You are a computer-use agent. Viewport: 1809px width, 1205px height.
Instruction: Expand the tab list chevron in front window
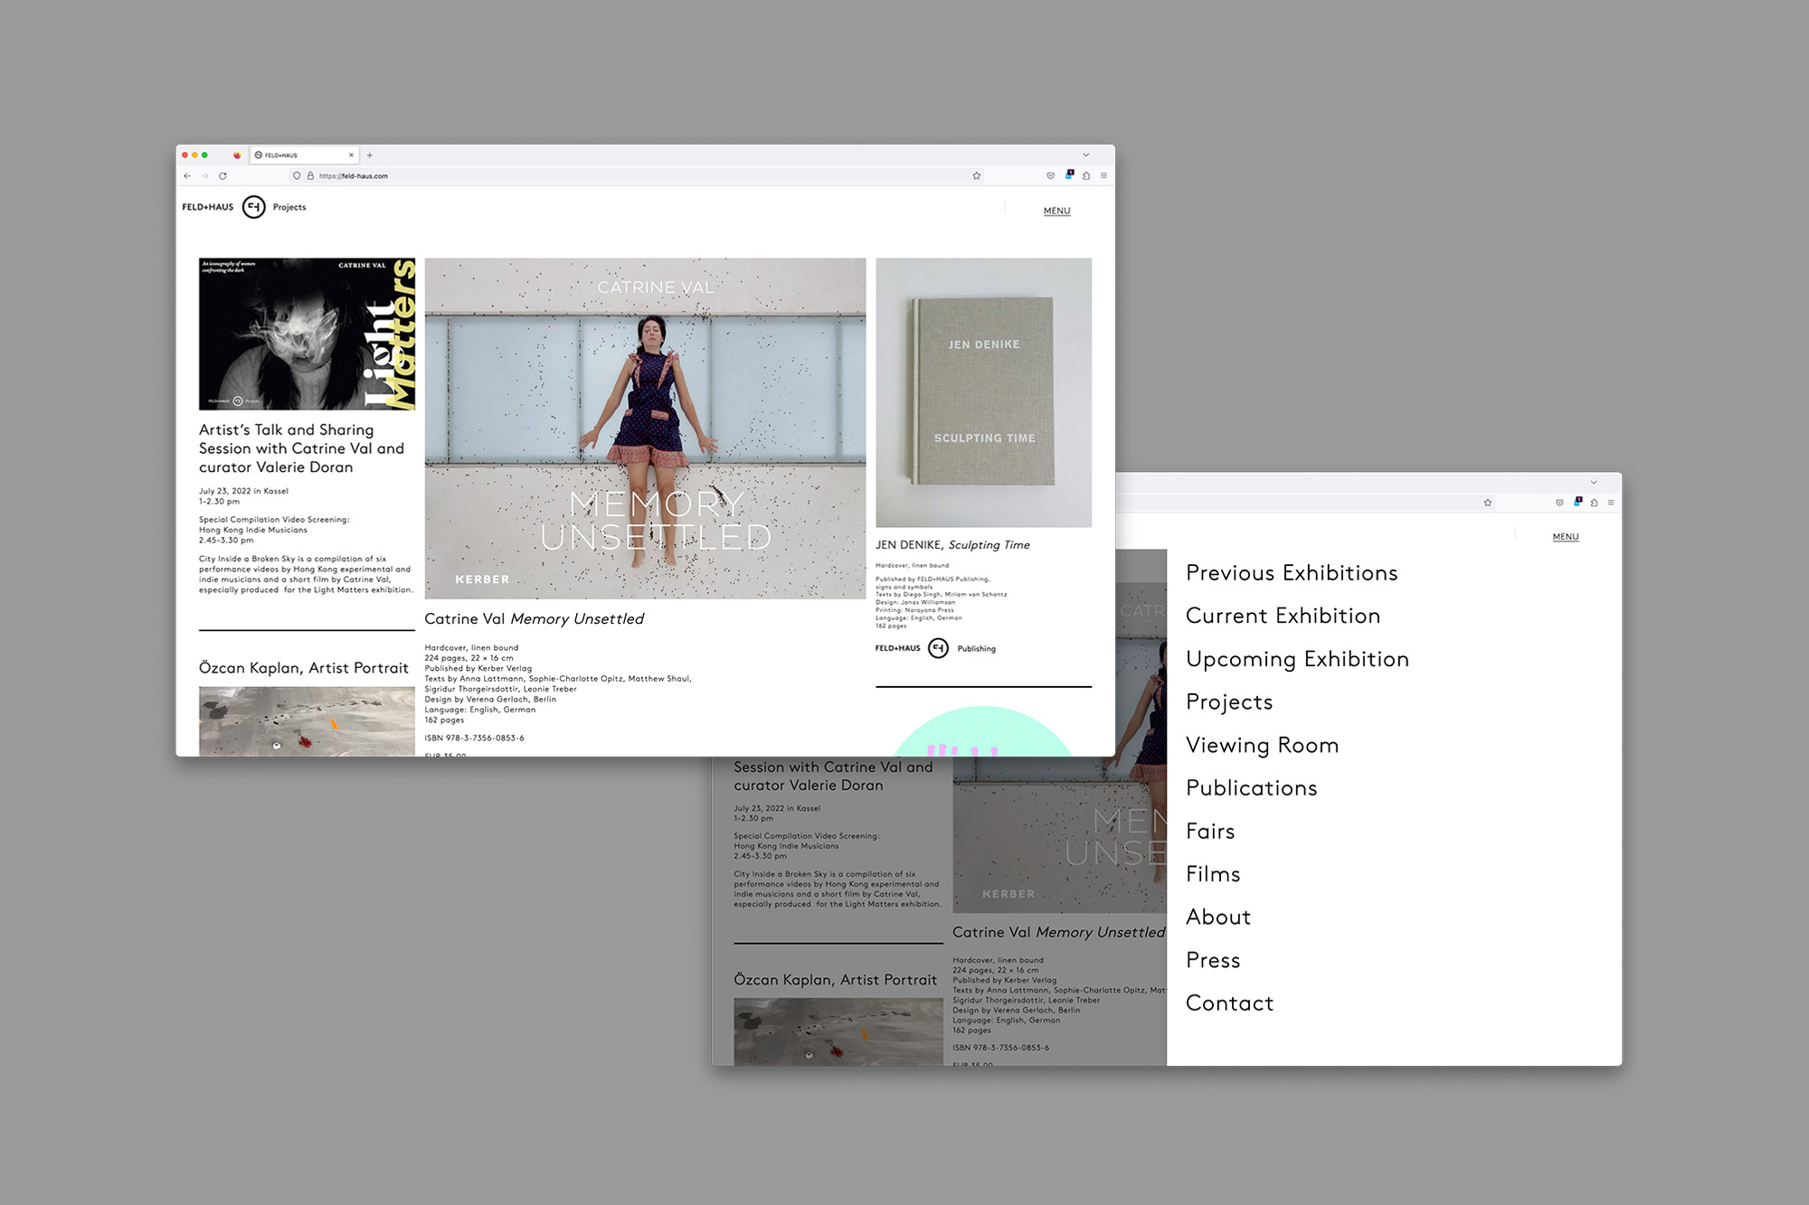1086,155
